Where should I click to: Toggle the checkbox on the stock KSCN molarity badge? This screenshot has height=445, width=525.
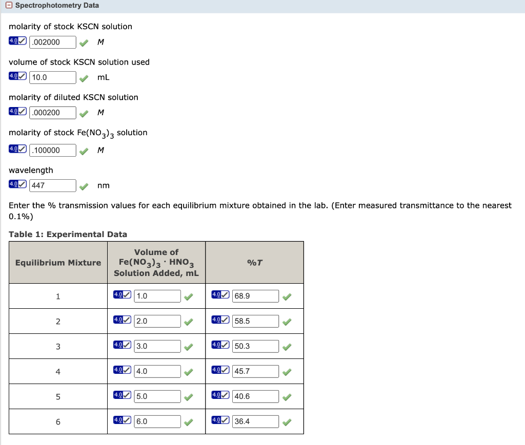pos(21,42)
